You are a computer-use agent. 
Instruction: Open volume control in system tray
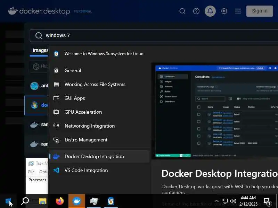[x=233, y=201]
